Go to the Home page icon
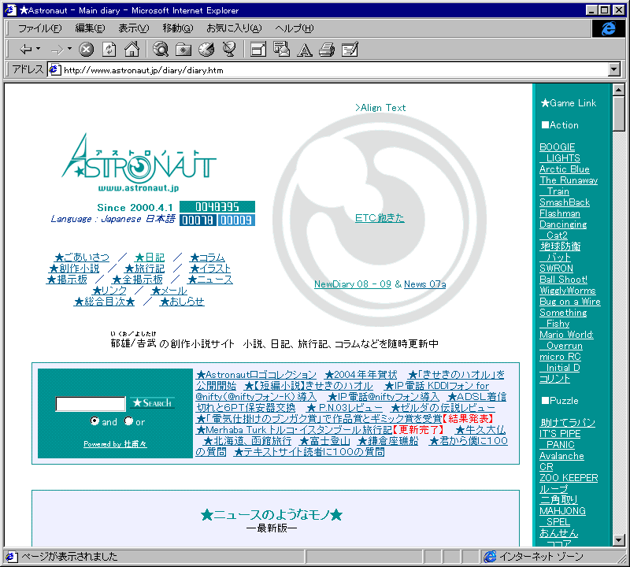Screen dimensions: 630x567 (x=132, y=49)
